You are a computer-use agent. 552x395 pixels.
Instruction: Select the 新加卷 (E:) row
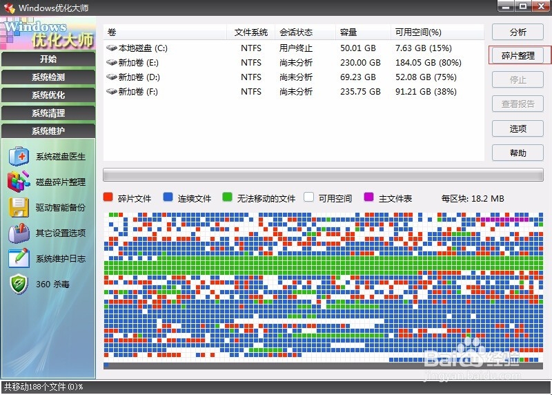294,62
